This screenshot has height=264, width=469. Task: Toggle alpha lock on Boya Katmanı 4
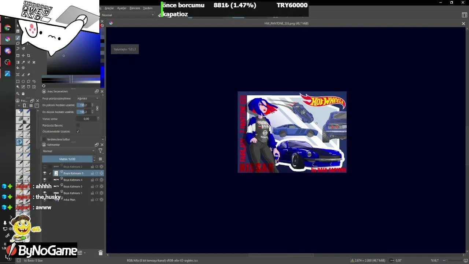point(101,180)
